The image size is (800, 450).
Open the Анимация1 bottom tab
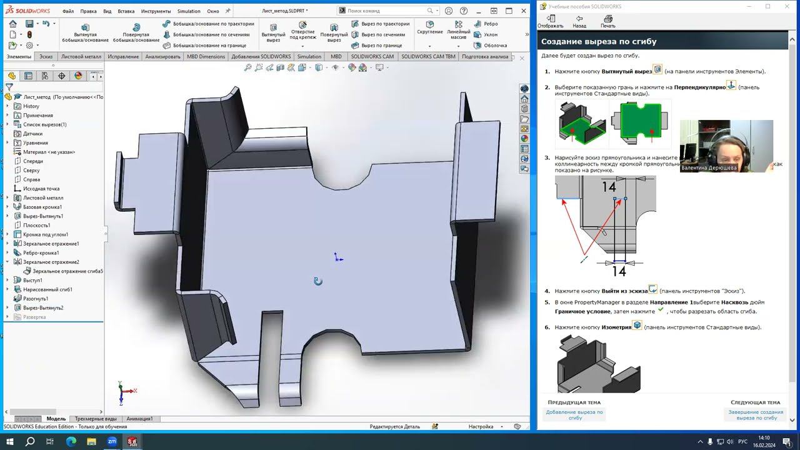(139, 419)
